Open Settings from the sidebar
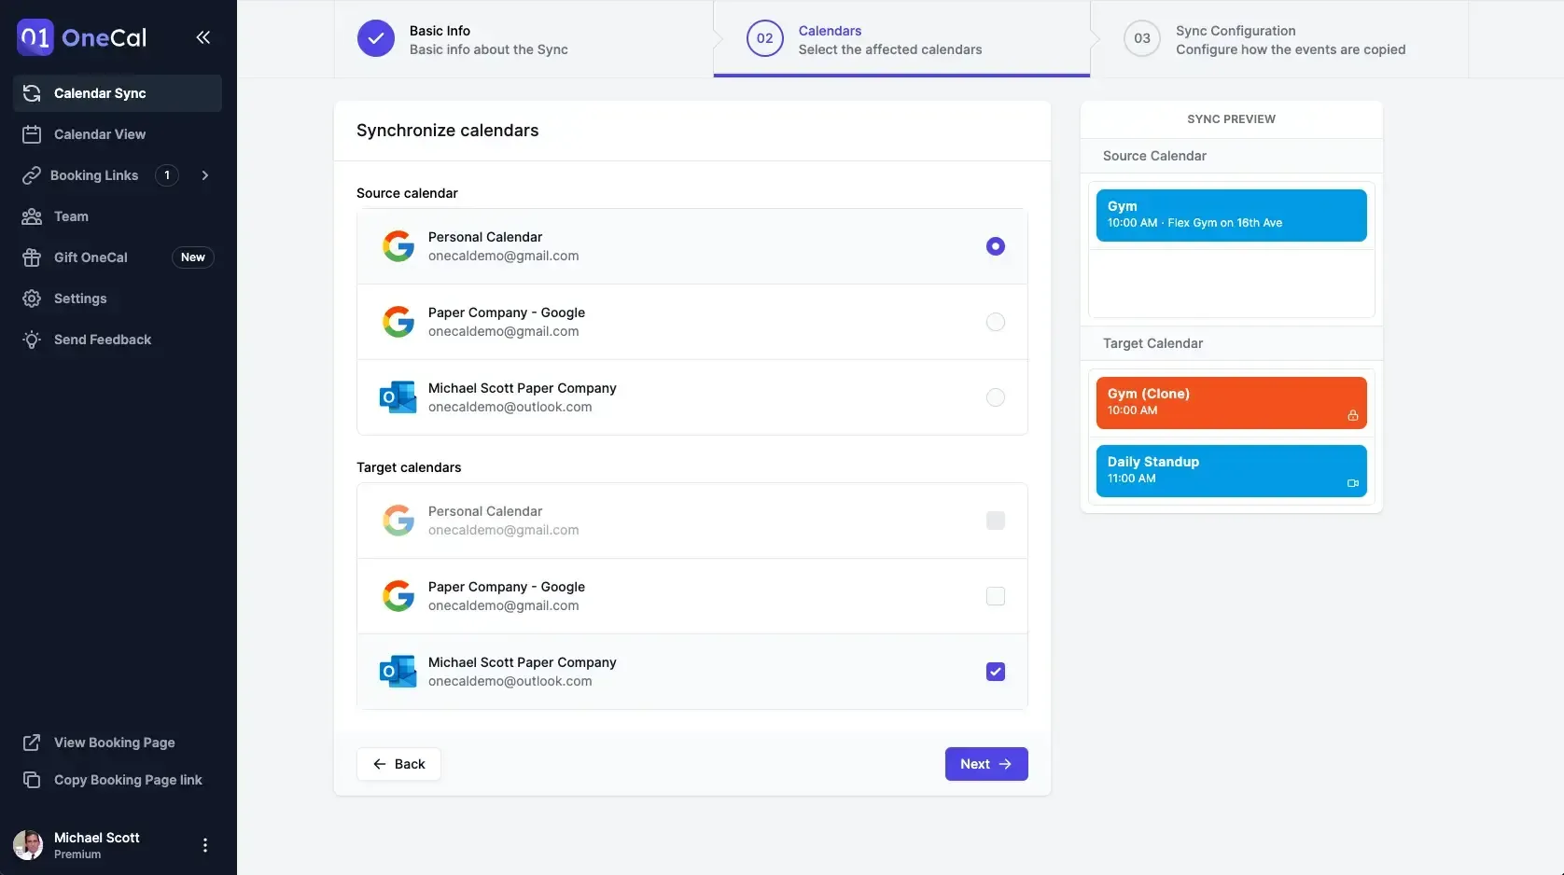 click(x=80, y=298)
